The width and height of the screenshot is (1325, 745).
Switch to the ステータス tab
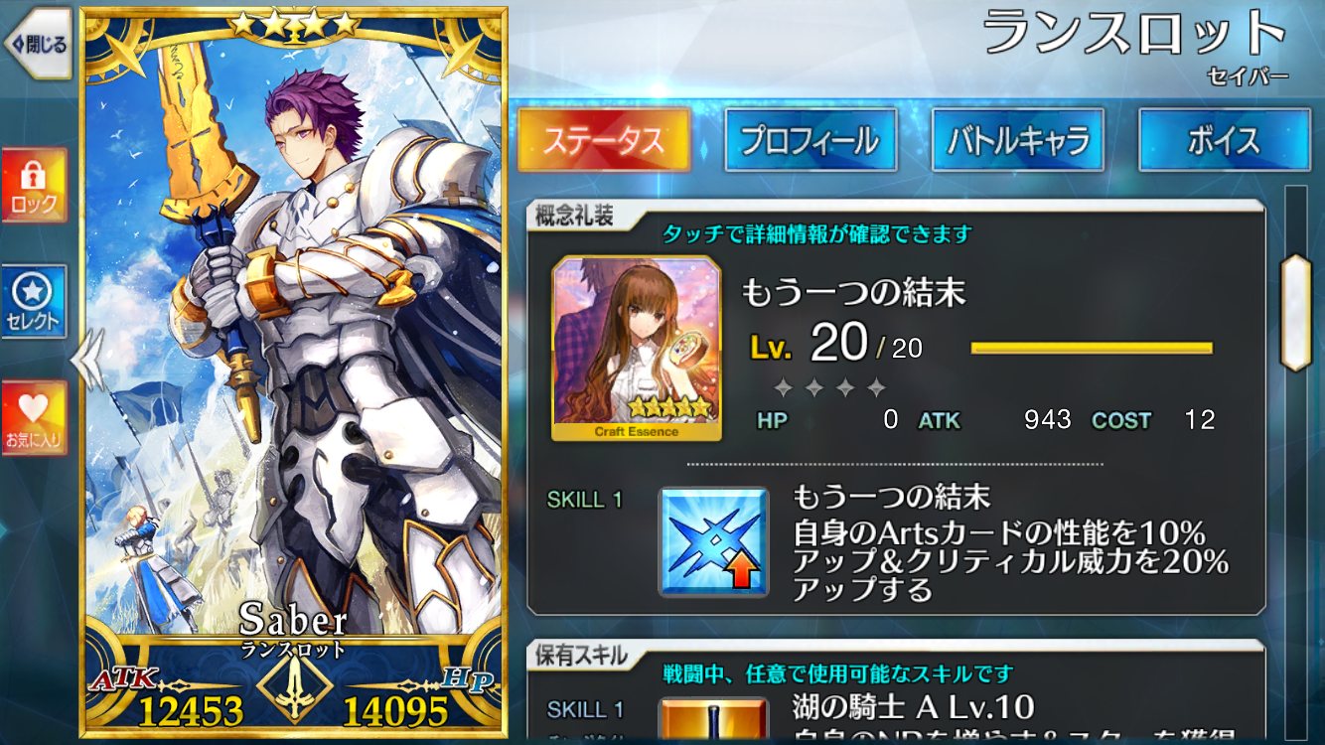(604, 140)
